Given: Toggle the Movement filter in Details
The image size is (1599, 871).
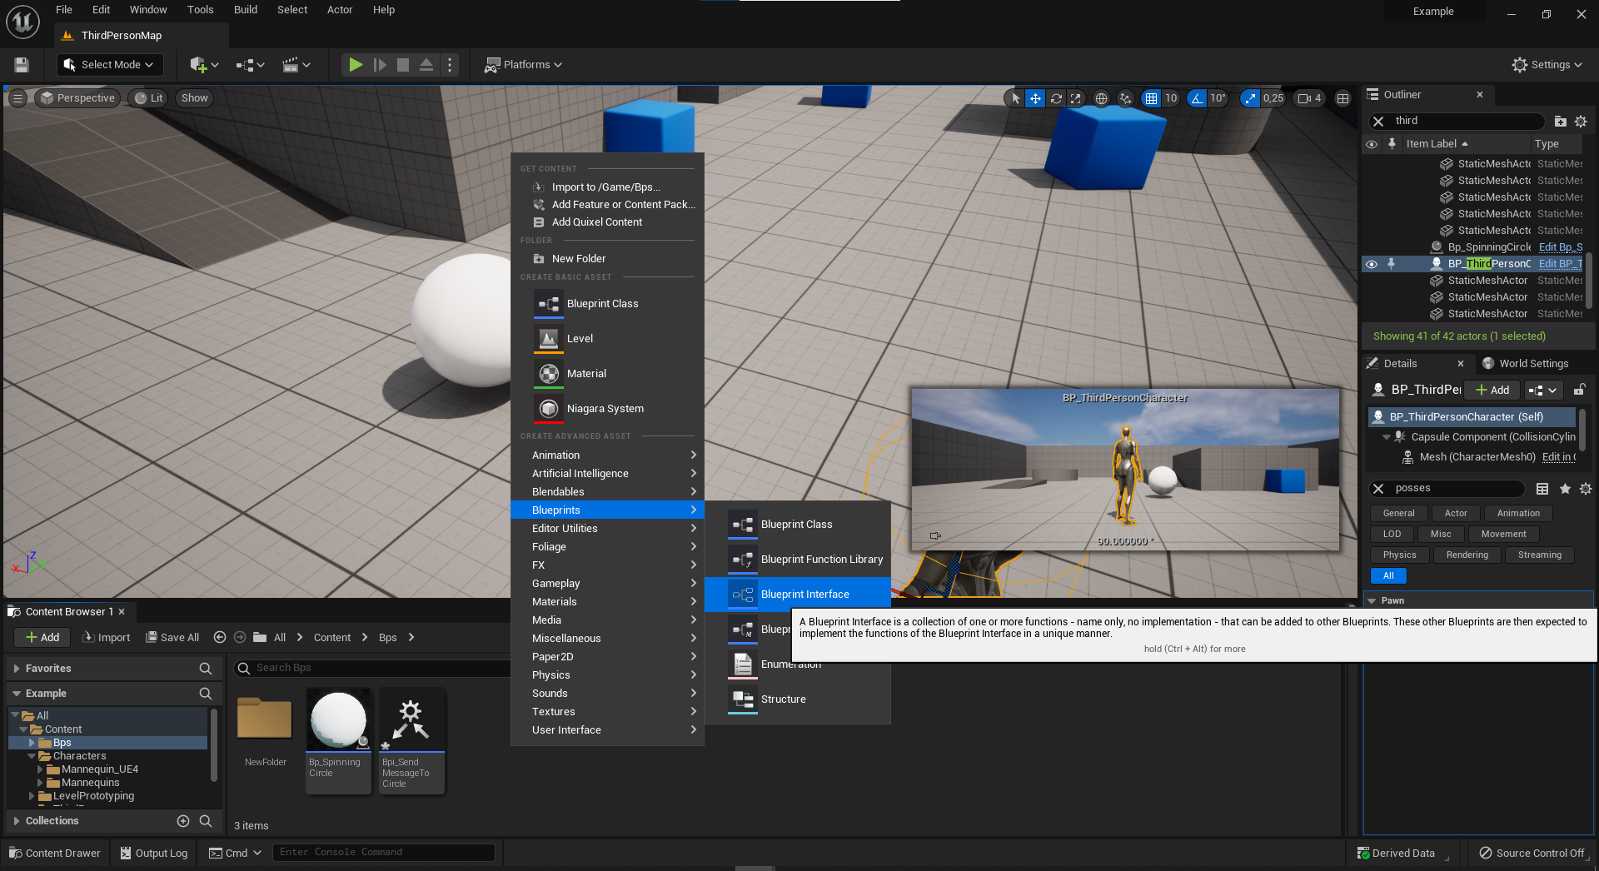Looking at the screenshot, I should (x=1503, y=535).
